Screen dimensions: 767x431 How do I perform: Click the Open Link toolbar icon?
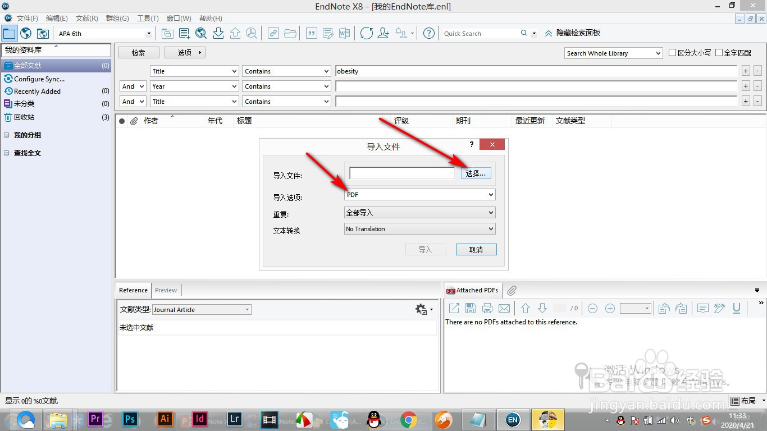[273, 33]
